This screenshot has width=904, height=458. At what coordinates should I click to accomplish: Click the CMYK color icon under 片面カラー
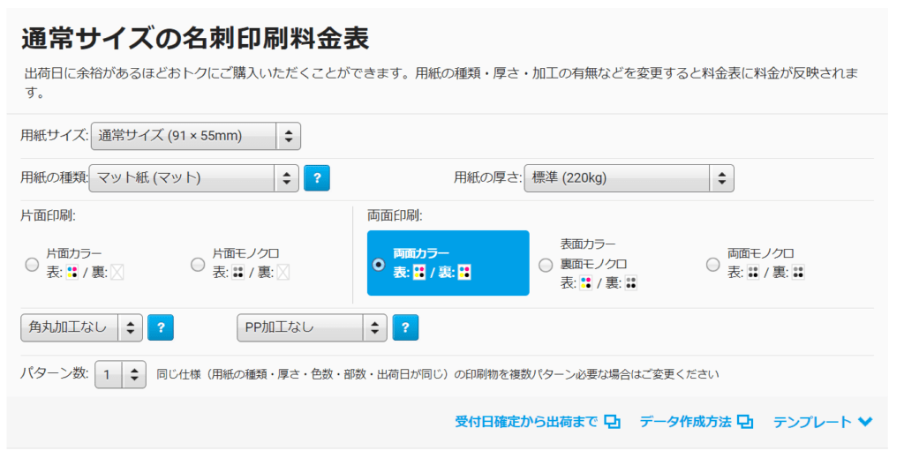(72, 273)
